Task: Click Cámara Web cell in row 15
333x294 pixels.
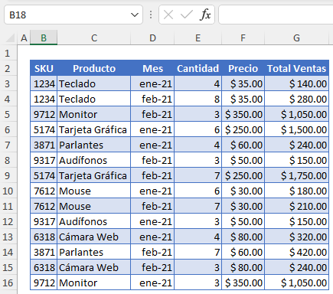Action: tap(94, 267)
